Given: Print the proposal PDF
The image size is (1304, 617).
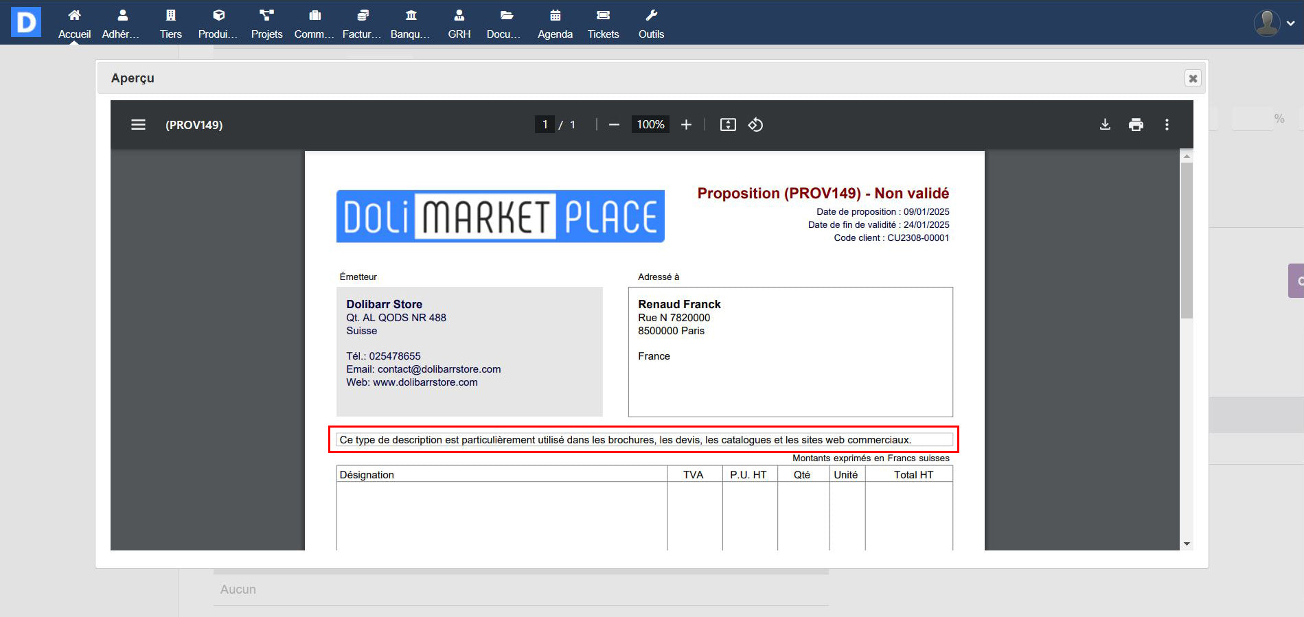Looking at the screenshot, I should pyautogui.click(x=1136, y=124).
